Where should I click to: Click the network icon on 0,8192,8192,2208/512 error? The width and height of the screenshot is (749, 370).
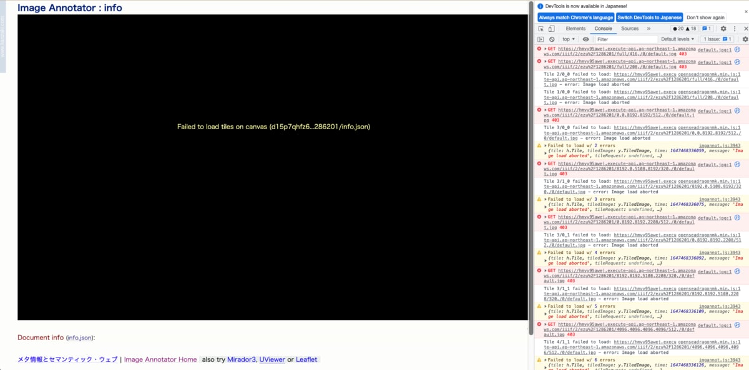737,218
